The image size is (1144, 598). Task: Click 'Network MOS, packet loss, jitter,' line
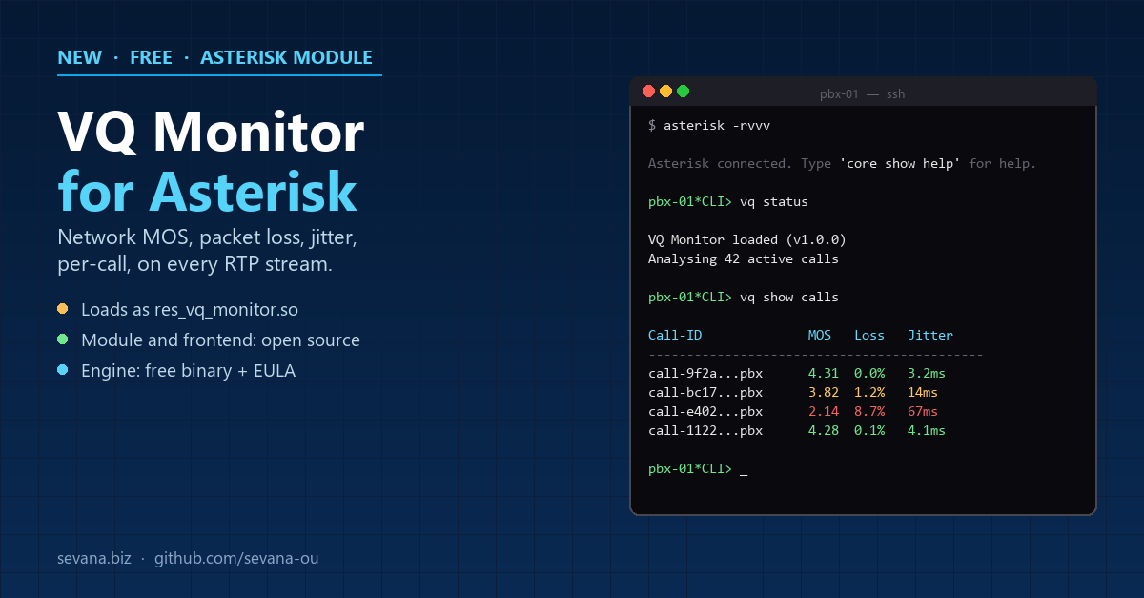208,236
